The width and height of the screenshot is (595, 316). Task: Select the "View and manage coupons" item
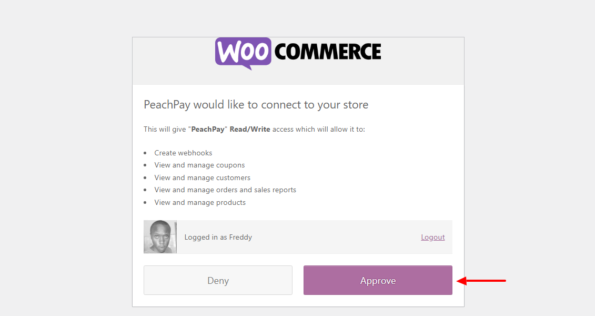pos(199,165)
